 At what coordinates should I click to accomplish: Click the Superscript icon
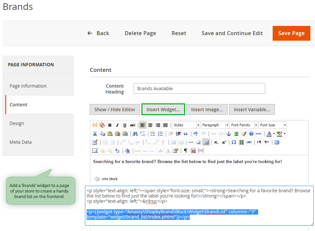click(224, 142)
